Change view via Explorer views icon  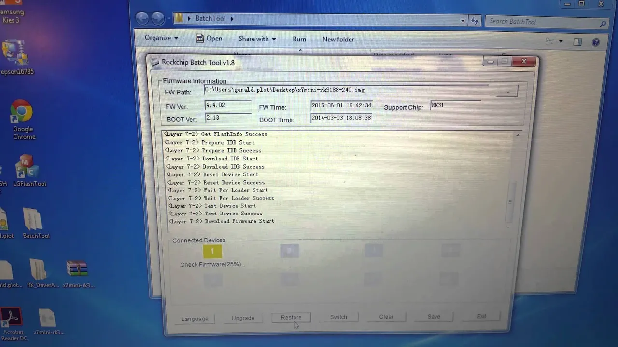point(550,42)
